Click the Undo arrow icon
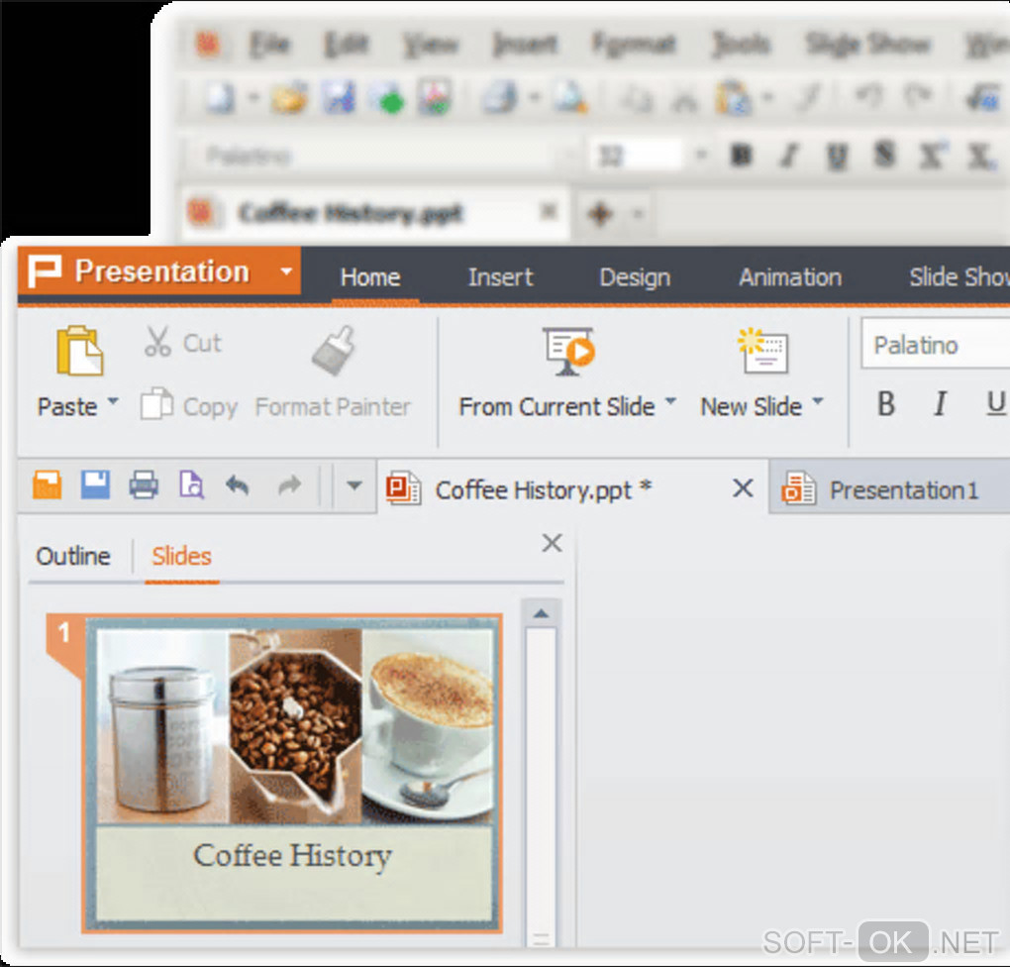Screen dimensions: 1010x967 click(238, 484)
